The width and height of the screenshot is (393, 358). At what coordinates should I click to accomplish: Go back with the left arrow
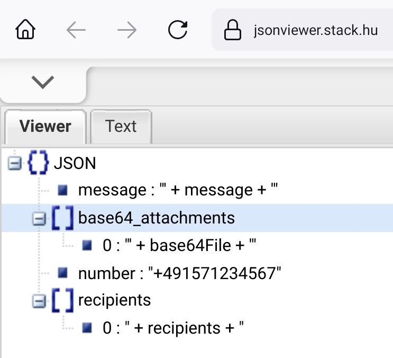[x=76, y=30]
